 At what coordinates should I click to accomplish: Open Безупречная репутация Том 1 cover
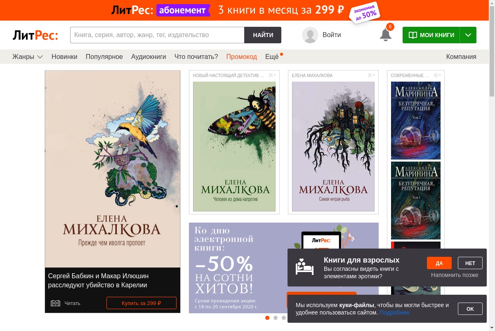pyautogui.click(x=416, y=200)
